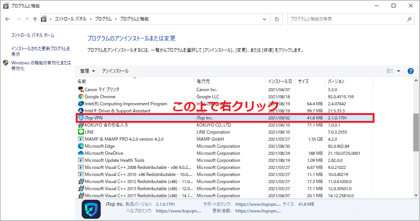Select the Microsoft Edge program name
Image resolution: width=420 pixels, height=221 pixels.
pyautogui.click(x=100, y=146)
